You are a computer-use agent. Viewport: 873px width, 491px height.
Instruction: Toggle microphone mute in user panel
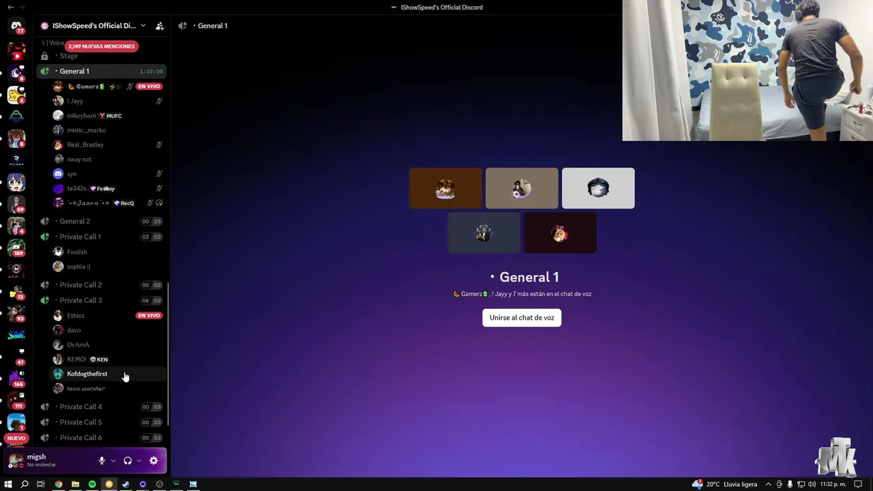[102, 461]
